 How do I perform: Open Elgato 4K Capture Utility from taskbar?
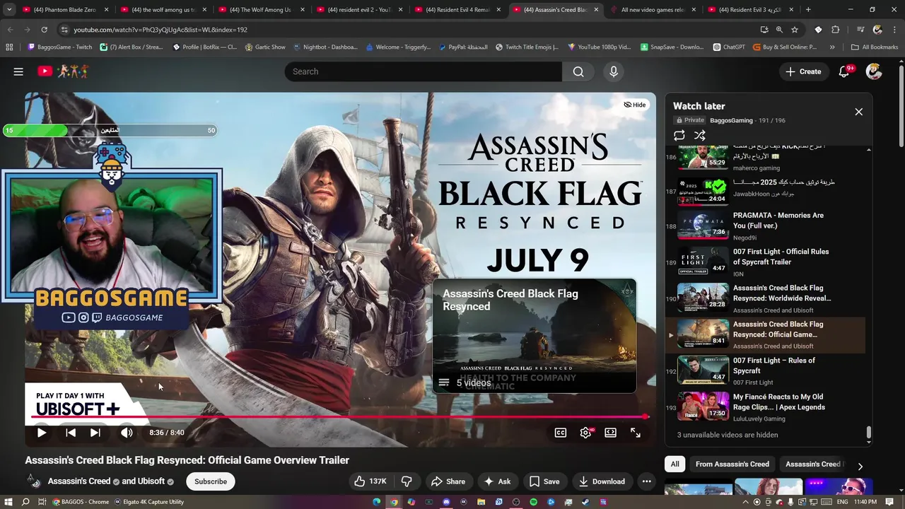pos(151,502)
